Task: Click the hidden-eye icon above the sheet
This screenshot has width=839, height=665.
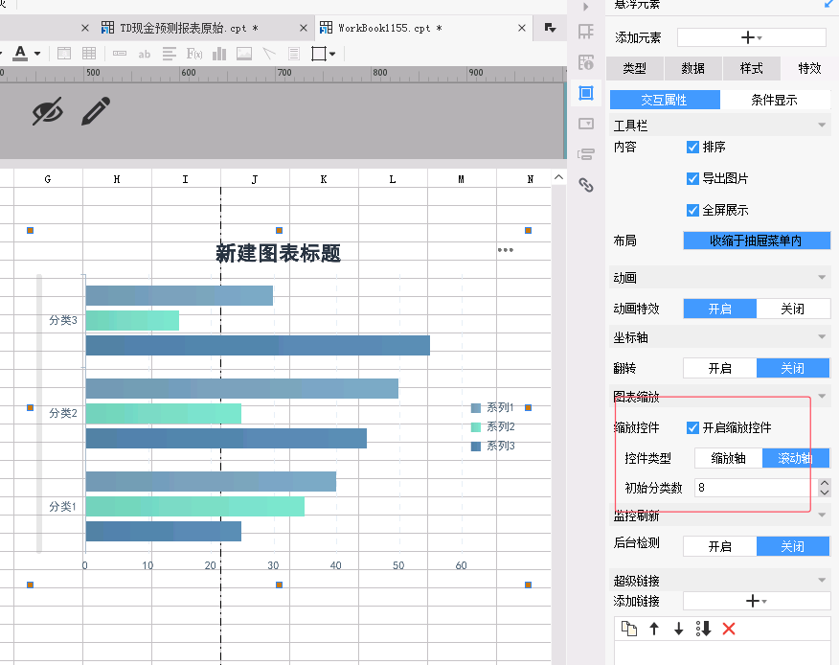Action: (x=48, y=111)
